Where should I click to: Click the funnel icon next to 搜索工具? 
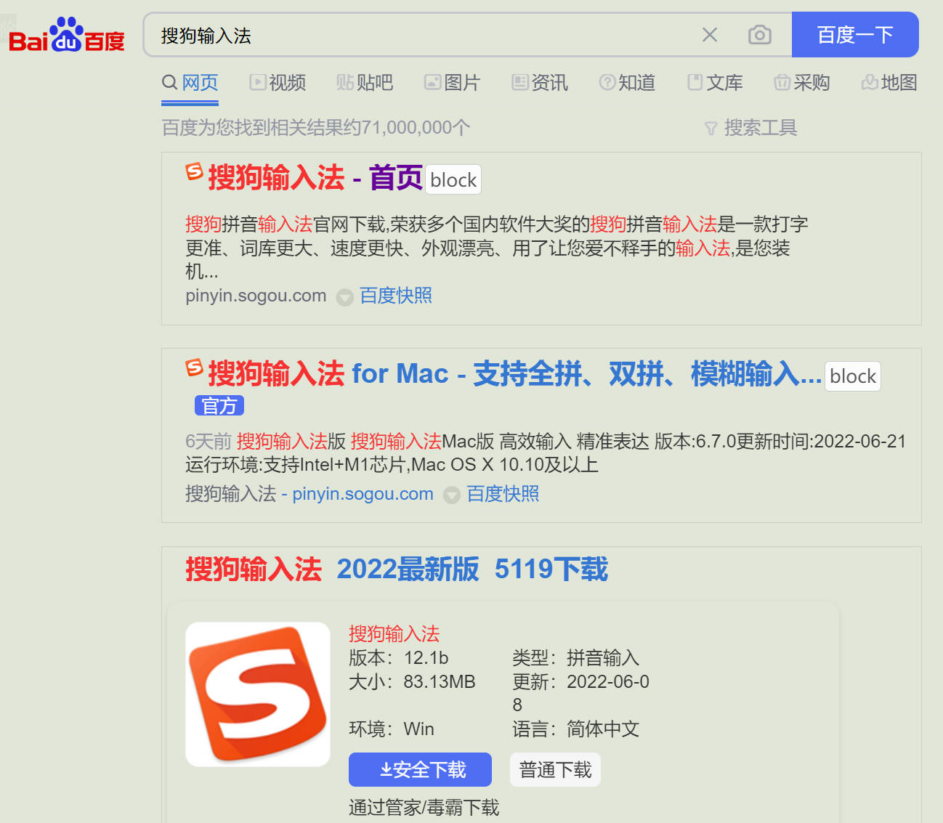pos(710,128)
